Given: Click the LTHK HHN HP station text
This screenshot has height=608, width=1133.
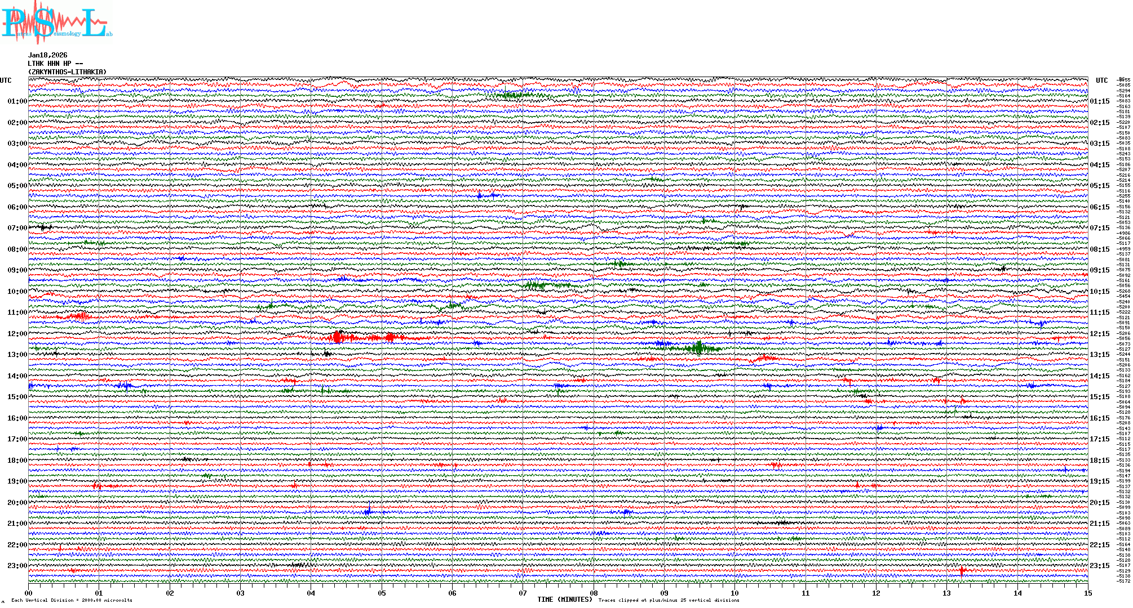Looking at the screenshot, I should pos(55,64).
